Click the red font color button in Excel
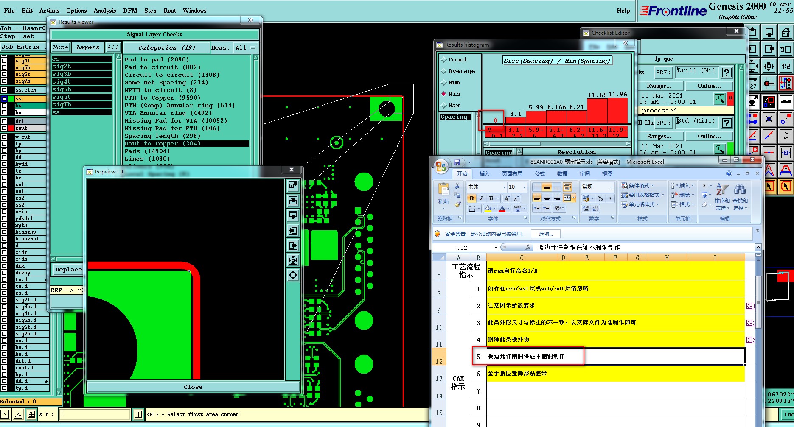This screenshot has width=794, height=427. (502, 209)
